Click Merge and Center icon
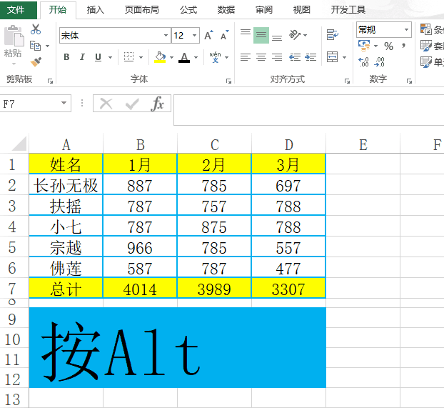 (332, 57)
